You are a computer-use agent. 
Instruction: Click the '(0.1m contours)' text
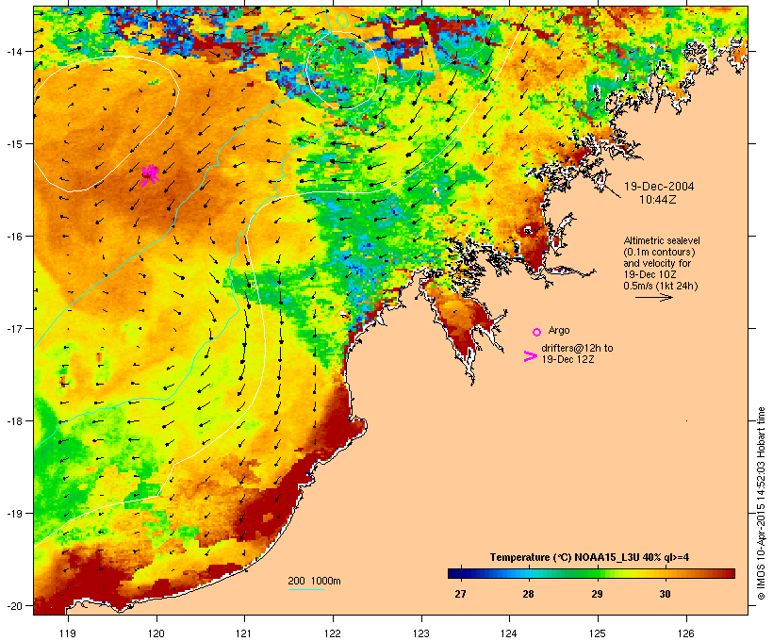pos(659,252)
